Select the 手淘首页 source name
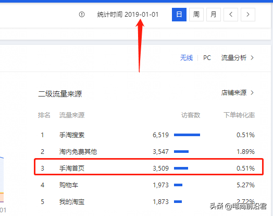The width and height of the screenshot is (273, 216). (72, 168)
